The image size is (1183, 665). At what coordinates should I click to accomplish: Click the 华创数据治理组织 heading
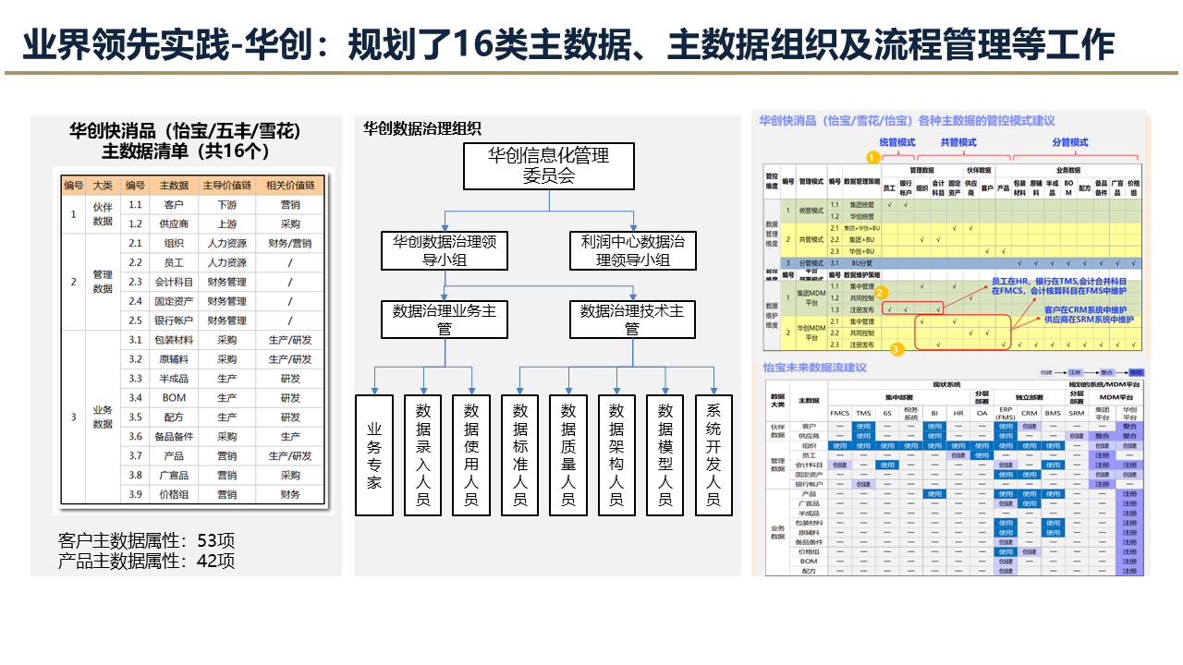pyautogui.click(x=422, y=129)
